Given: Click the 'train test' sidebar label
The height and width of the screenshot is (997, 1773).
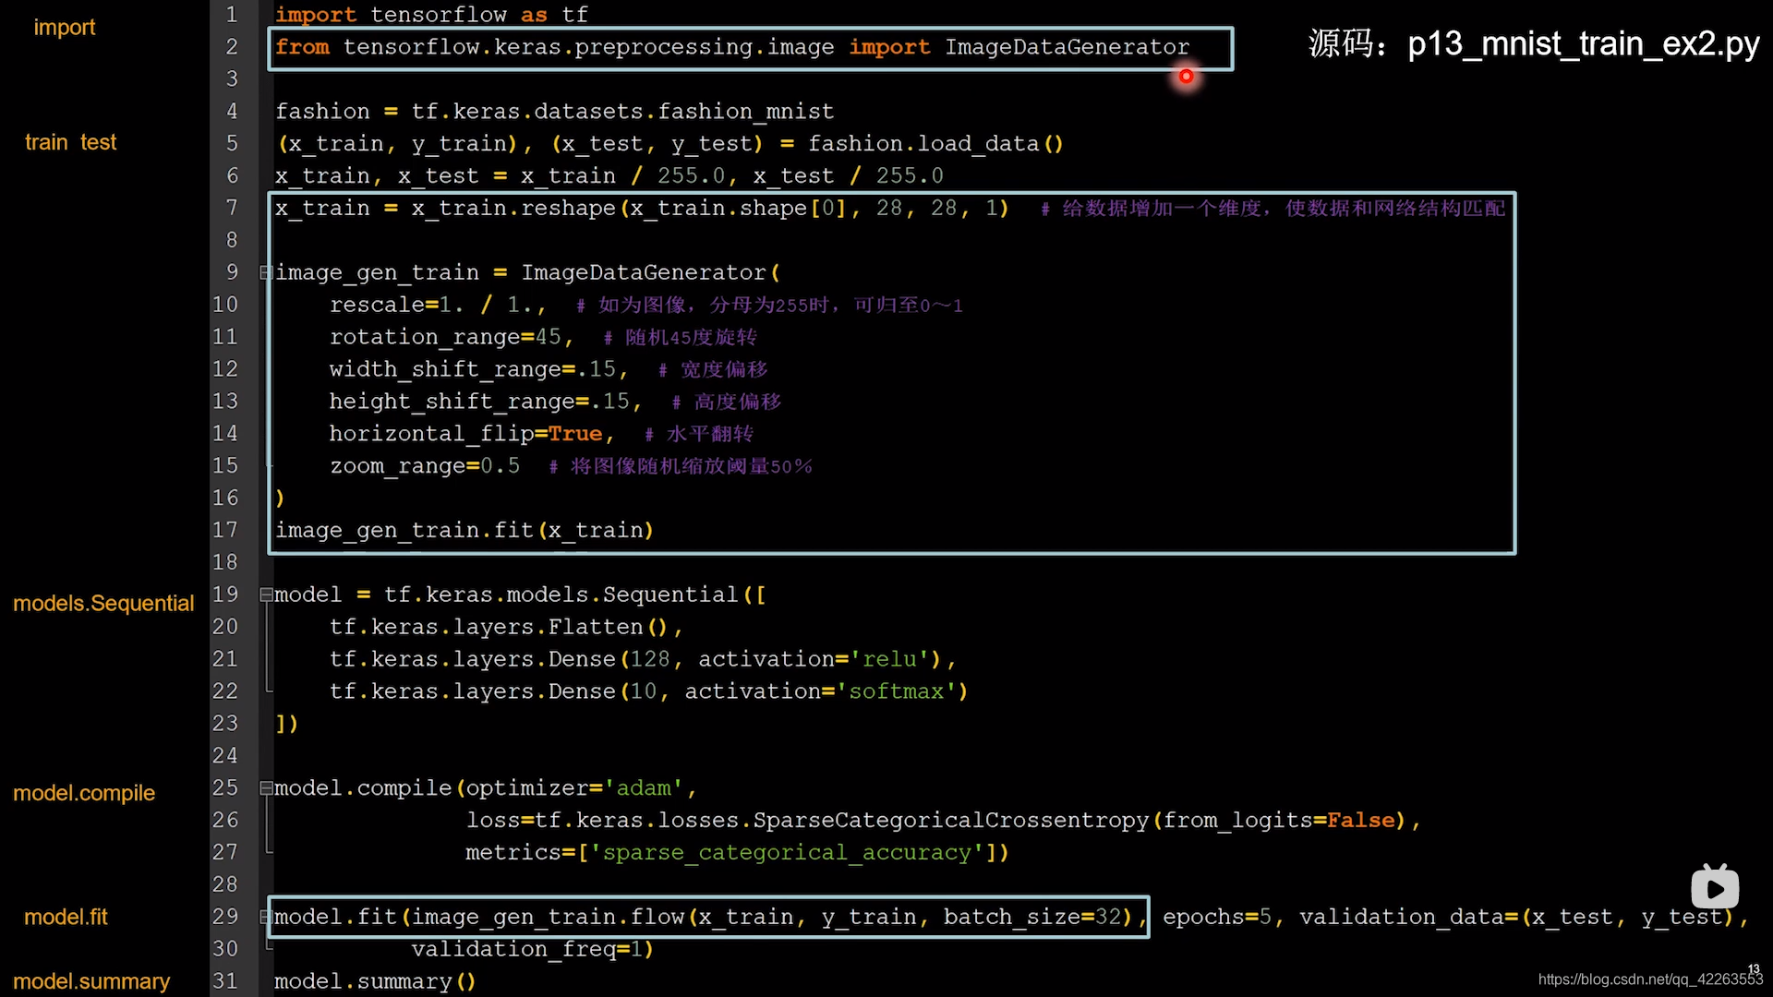Looking at the screenshot, I should coord(70,142).
